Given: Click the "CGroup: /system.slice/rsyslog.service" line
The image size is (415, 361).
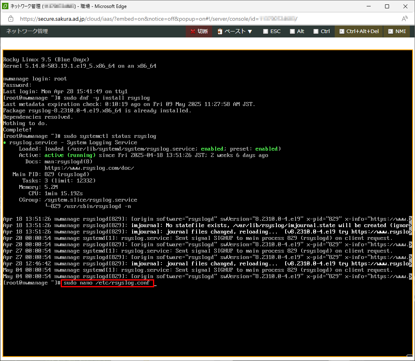Looking at the screenshot, I should [x=78, y=200].
